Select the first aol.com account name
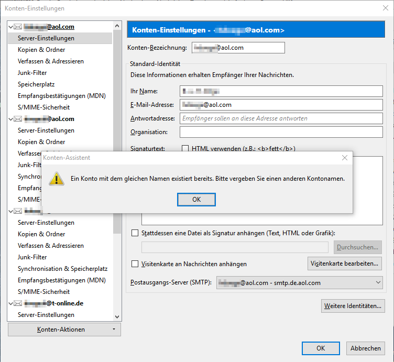 [49, 27]
